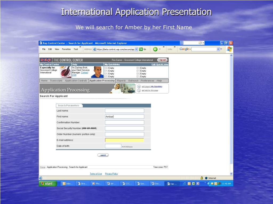273x204 pixels.
Task: Switch to the Goo... taskbar window
Action: click(x=142, y=184)
